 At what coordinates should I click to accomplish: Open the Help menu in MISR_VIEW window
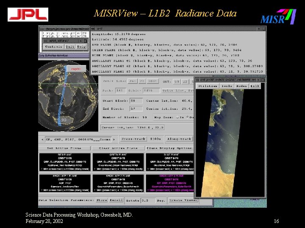point(81,46)
